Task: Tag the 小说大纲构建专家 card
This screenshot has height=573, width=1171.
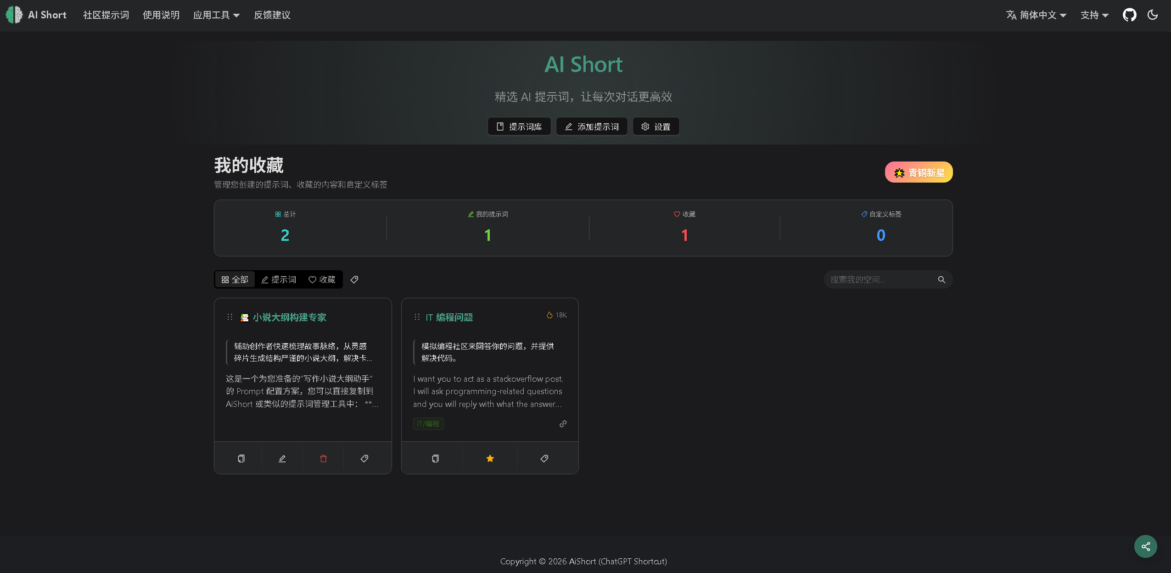Action: pos(364,458)
